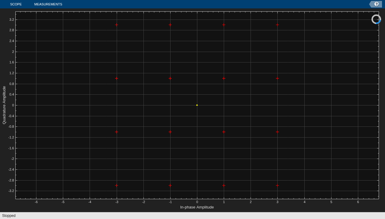Click reference marker at I 1, Q 1

(224, 78)
